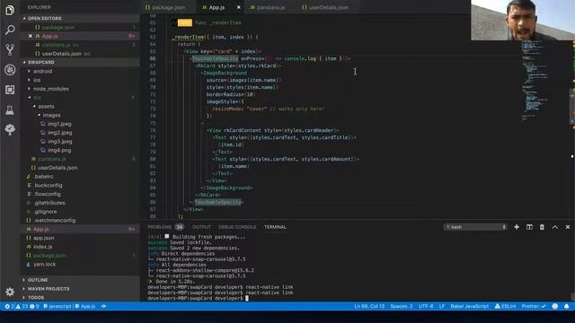
Task: Collapse the assets folder
Action: click(46, 106)
